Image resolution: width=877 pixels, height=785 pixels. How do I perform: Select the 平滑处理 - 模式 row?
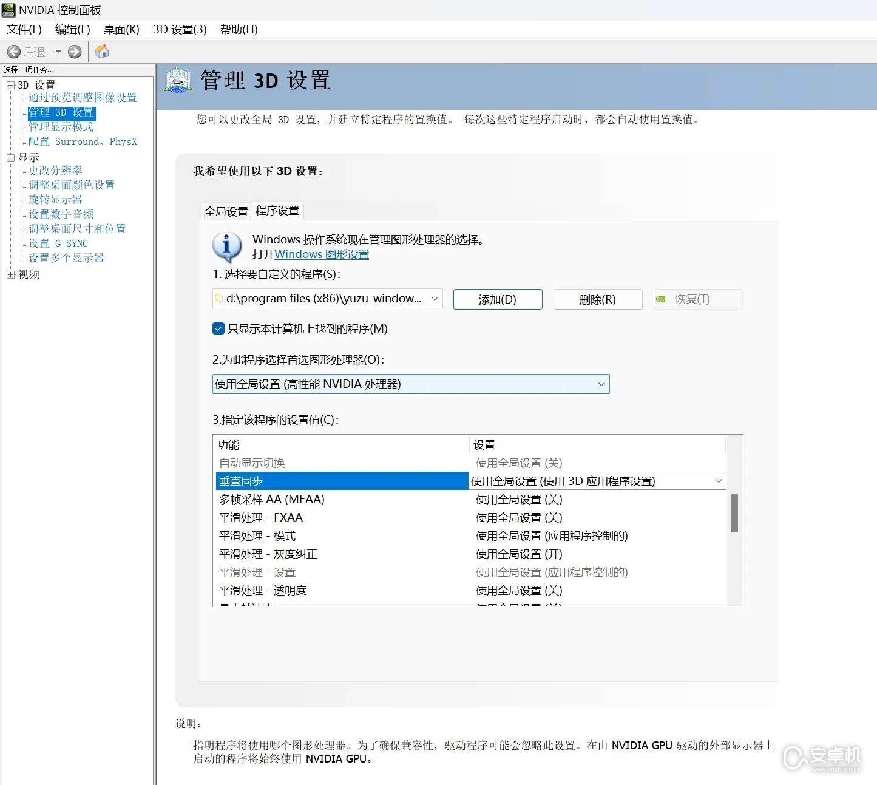(471, 535)
